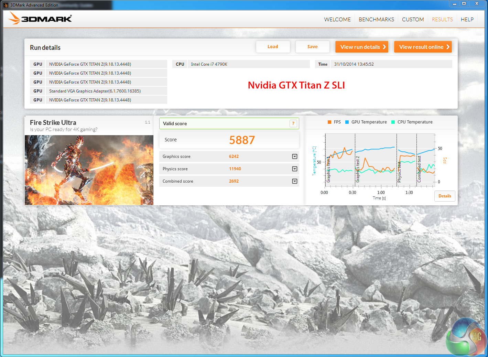Viewport: 488px width, 357px height.
Task: Open View result online
Action: (423, 47)
